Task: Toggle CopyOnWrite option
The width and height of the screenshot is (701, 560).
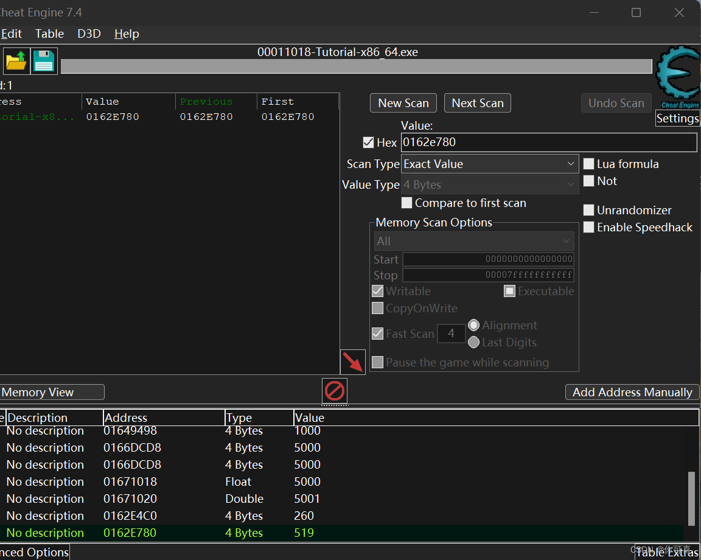Action: 378,308
